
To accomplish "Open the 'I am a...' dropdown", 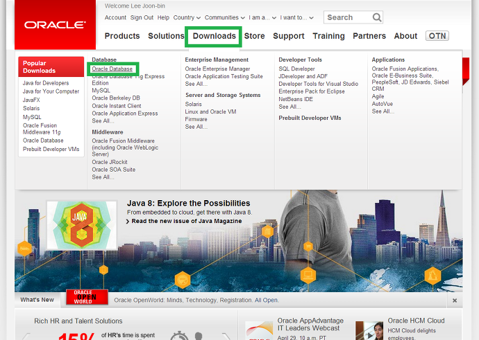I will click(x=262, y=18).
